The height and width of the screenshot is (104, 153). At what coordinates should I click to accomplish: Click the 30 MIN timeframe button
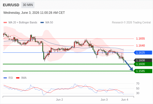(x=28, y=5)
